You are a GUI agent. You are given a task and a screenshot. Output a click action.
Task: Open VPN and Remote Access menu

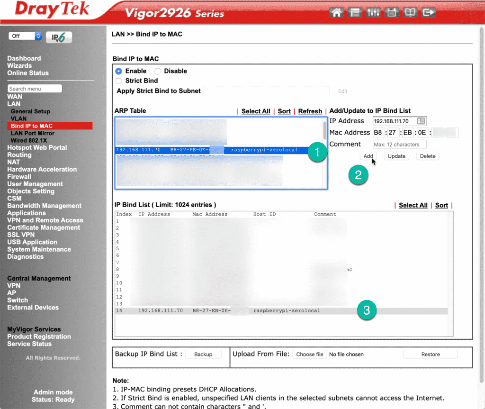45,220
